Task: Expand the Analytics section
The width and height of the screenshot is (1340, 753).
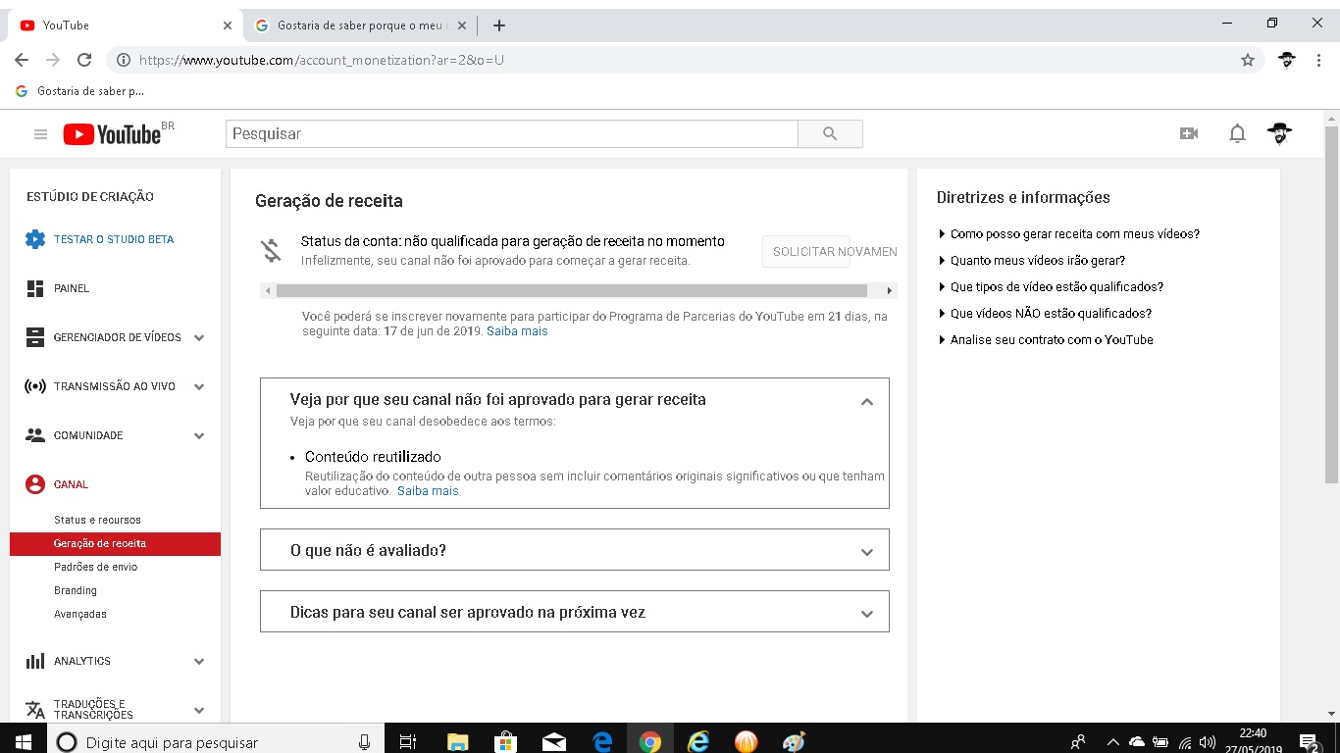Action: point(199,661)
